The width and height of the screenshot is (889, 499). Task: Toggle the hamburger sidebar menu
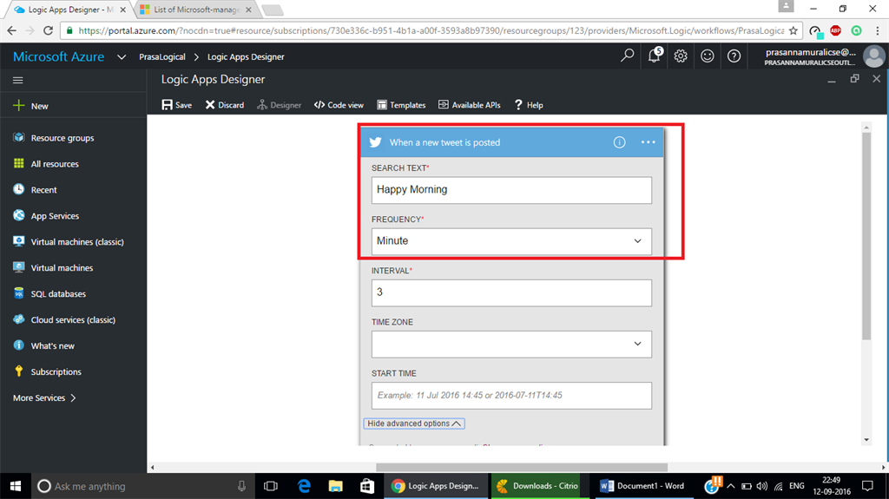click(x=18, y=80)
